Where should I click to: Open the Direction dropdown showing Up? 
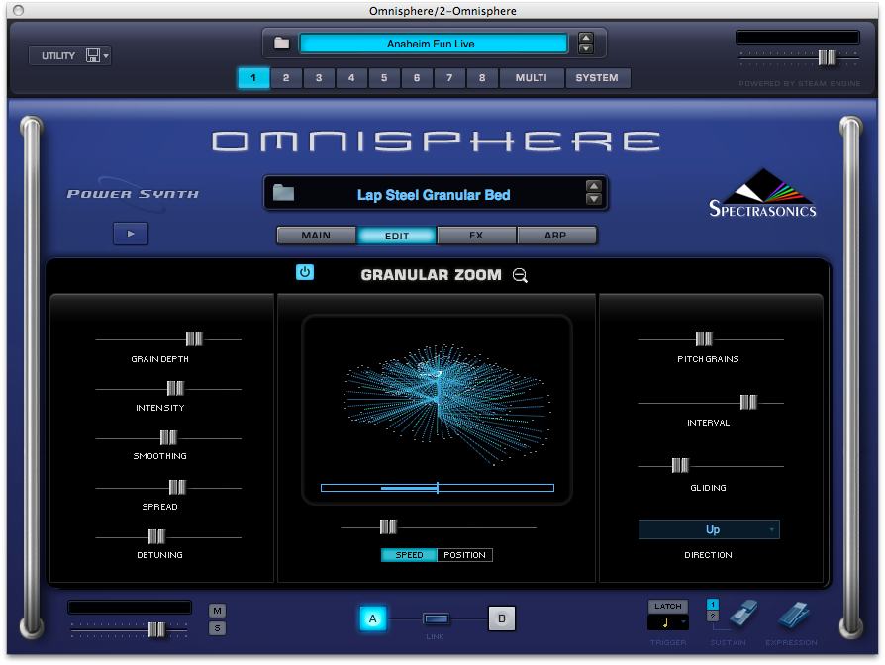(709, 530)
